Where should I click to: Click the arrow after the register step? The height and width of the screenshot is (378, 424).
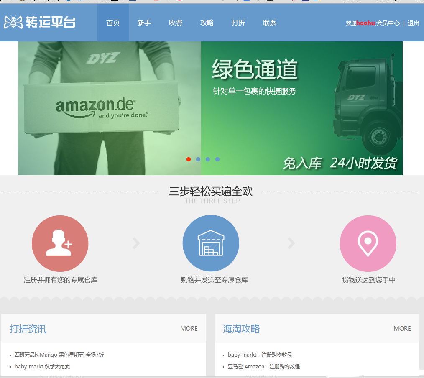(x=136, y=243)
